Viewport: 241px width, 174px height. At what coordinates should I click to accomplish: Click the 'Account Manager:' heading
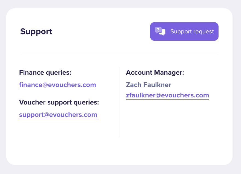click(x=155, y=72)
